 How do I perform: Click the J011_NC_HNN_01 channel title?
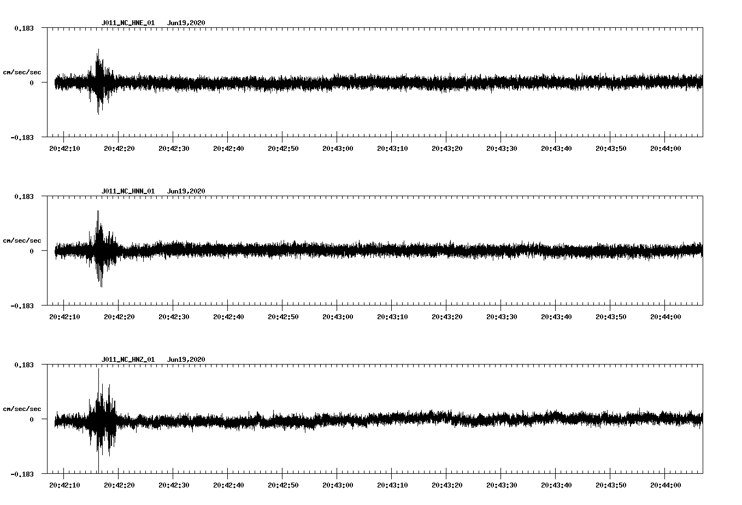pos(128,191)
